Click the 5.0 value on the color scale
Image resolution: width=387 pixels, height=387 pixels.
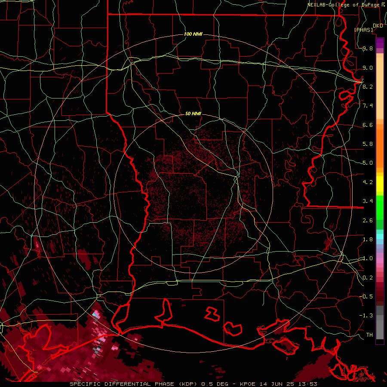368,163
